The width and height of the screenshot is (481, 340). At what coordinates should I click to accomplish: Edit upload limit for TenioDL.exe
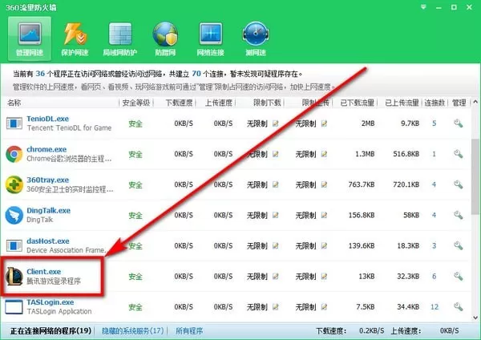click(324, 123)
